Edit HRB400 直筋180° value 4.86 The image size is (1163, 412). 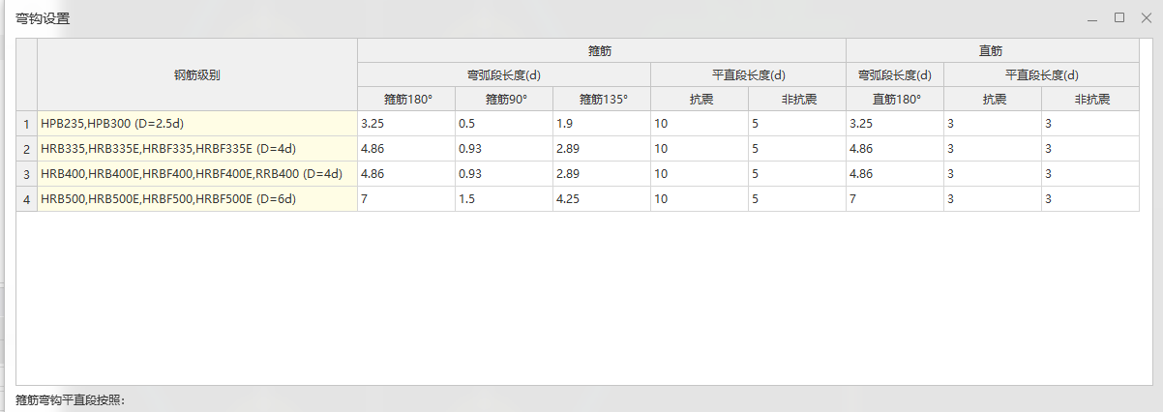[x=895, y=174]
